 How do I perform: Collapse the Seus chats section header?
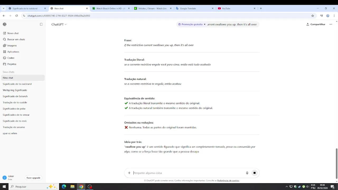click(8, 72)
